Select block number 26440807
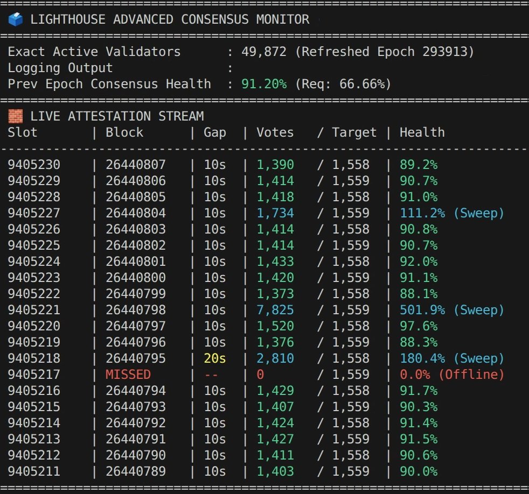 coord(136,165)
